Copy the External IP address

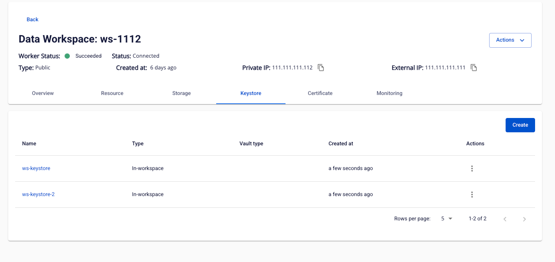click(x=474, y=68)
